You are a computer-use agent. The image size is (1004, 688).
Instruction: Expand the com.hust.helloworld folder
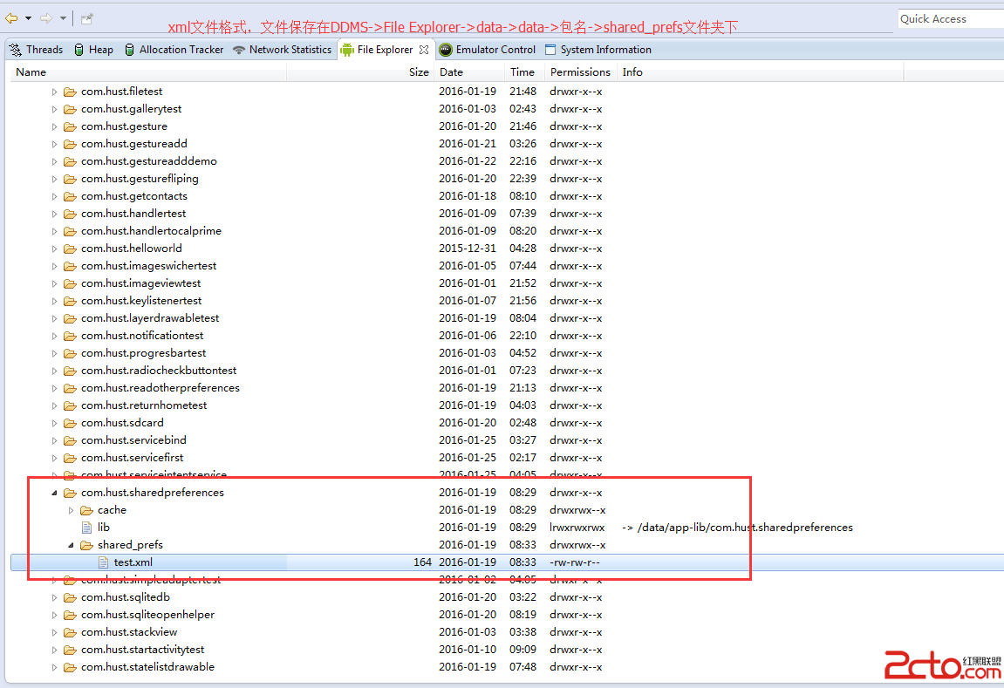(x=54, y=249)
